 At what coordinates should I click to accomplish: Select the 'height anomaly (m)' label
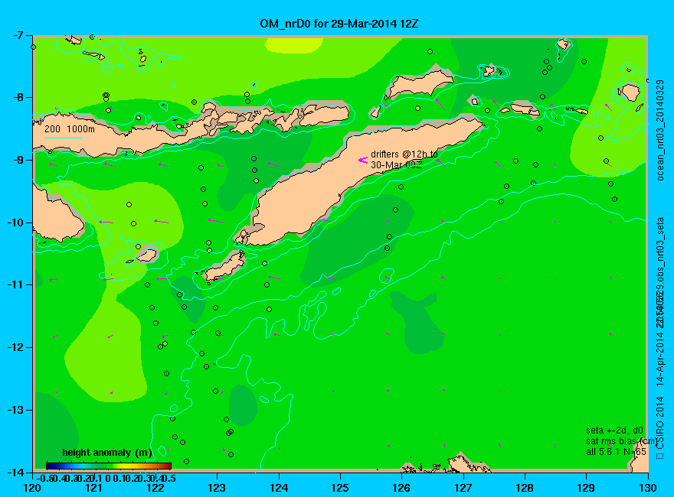pos(107,453)
